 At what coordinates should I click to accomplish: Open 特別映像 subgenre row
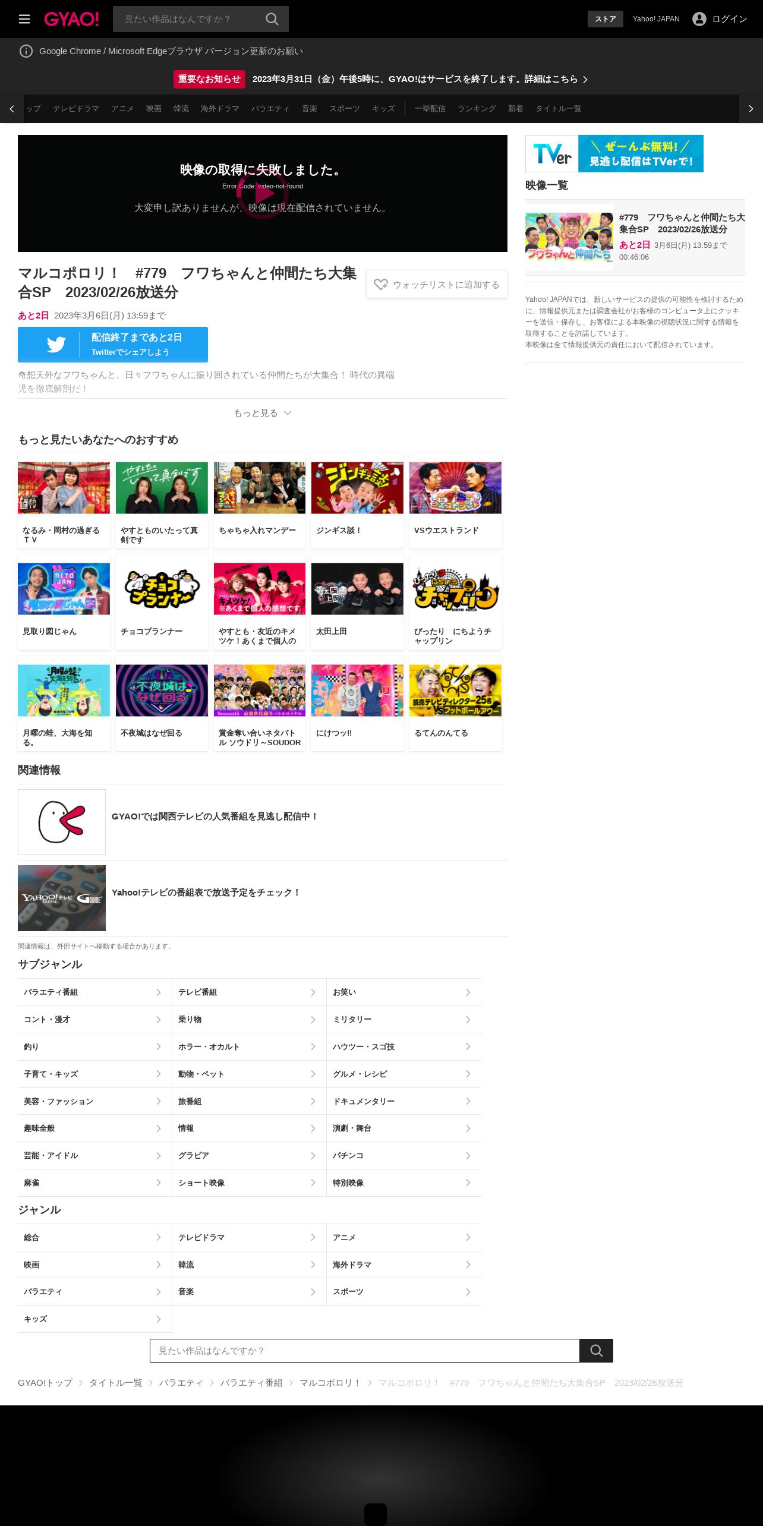(404, 1183)
